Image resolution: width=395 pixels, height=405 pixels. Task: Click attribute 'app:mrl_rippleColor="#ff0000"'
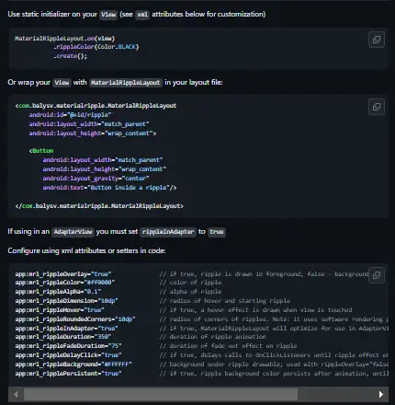point(65,283)
